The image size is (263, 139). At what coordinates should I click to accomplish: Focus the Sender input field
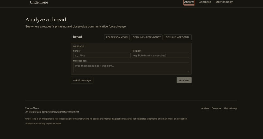pyautogui.click(x=102, y=56)
